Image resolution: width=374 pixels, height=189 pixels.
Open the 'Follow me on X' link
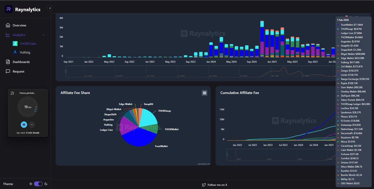point(217,185)
